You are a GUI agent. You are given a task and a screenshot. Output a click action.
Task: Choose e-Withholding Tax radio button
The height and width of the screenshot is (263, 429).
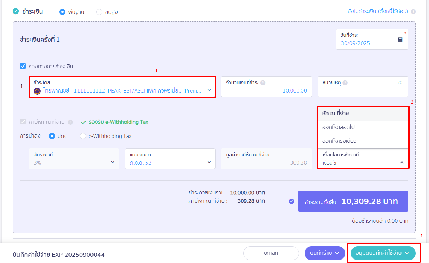[x=83, y=136]
